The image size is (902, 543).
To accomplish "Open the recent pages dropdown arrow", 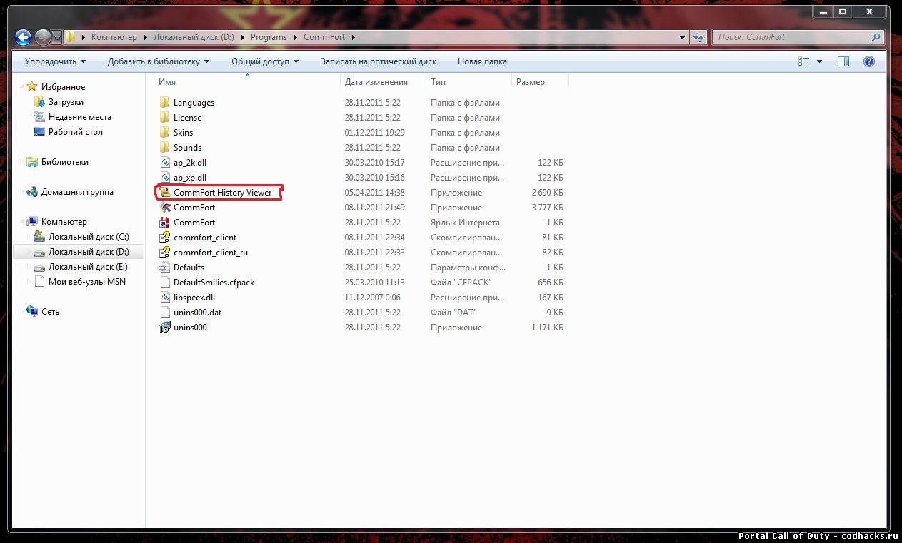I will point(57,37).
